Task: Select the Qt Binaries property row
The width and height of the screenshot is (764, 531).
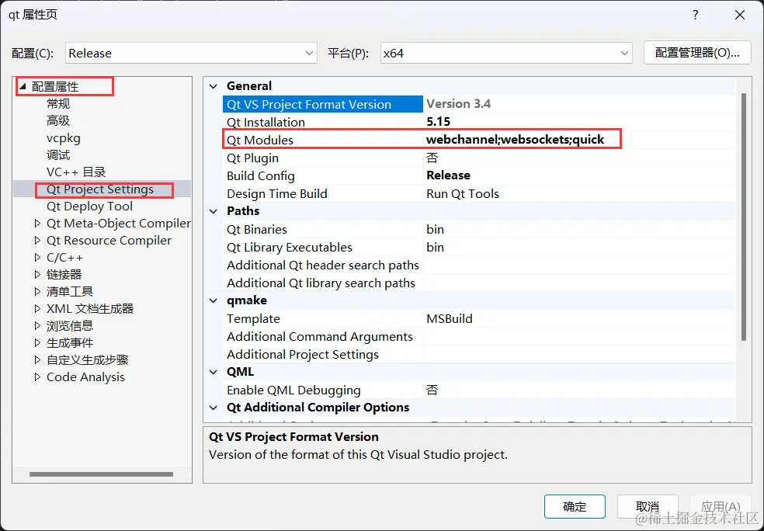Action: [x=478, y=229]
